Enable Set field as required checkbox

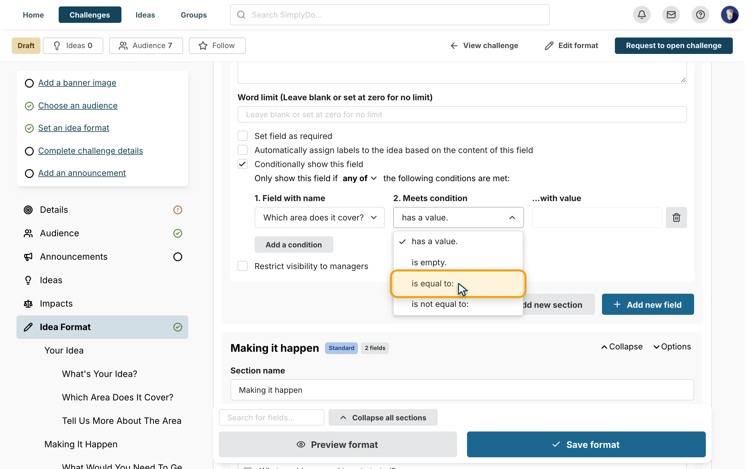pyautogui.click(x=243, y=136)
